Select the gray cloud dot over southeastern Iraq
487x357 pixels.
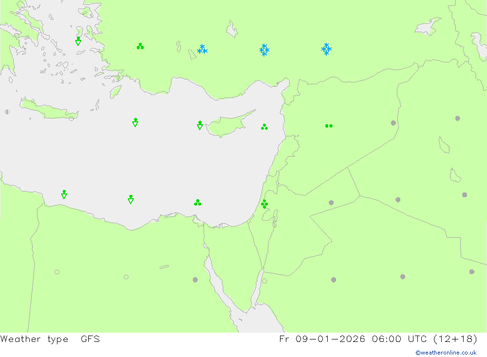pos(465,195)
